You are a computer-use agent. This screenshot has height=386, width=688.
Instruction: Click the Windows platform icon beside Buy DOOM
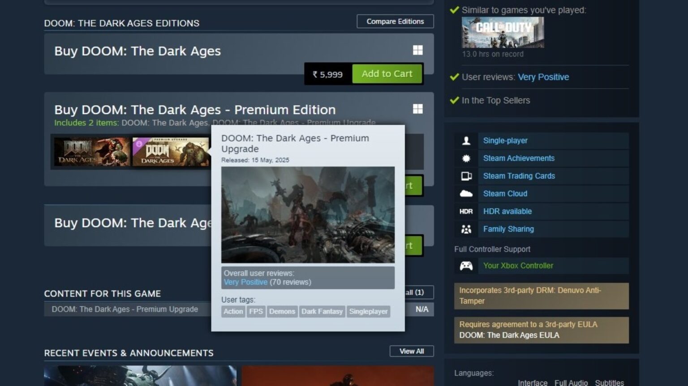pyautogui.click(x=417, y=51)
